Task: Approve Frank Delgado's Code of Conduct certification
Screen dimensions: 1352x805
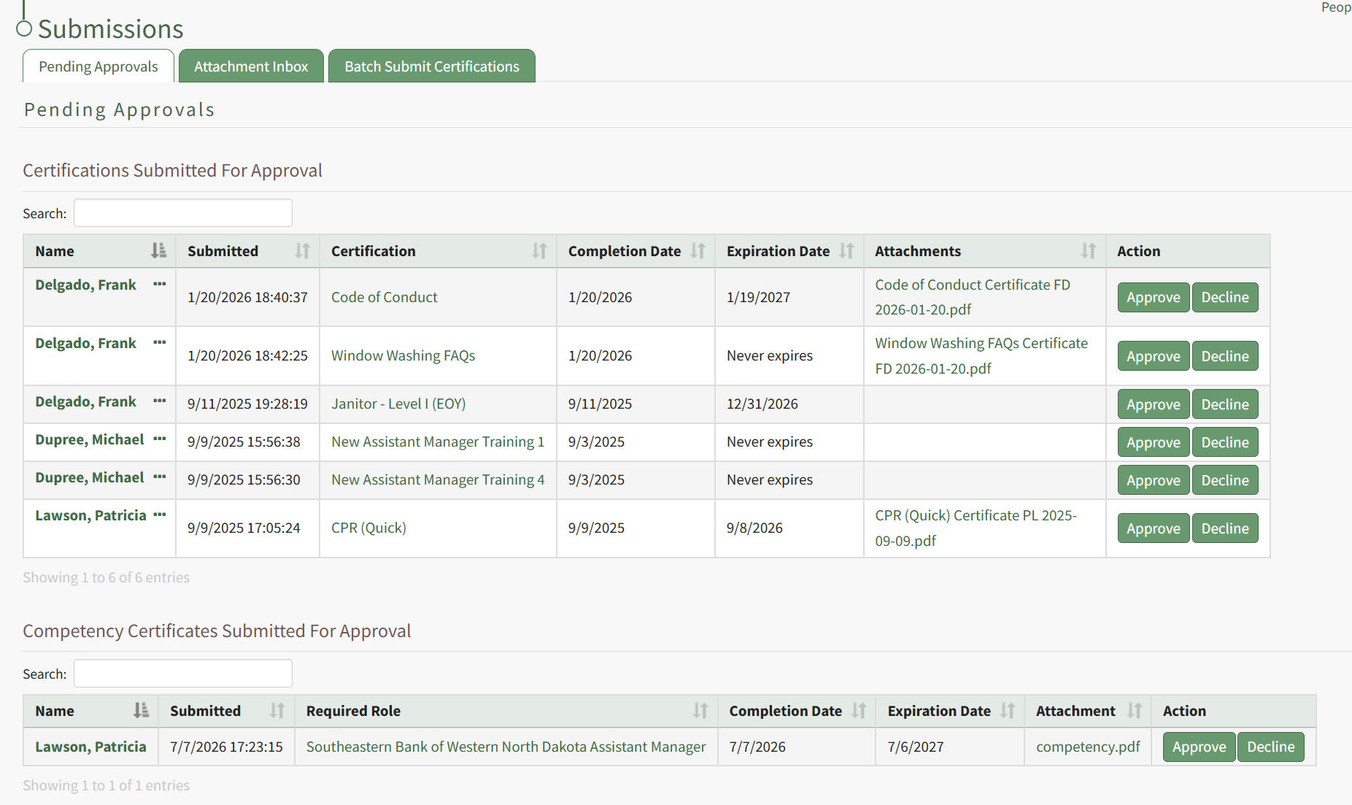Action: click(1154, 298)
